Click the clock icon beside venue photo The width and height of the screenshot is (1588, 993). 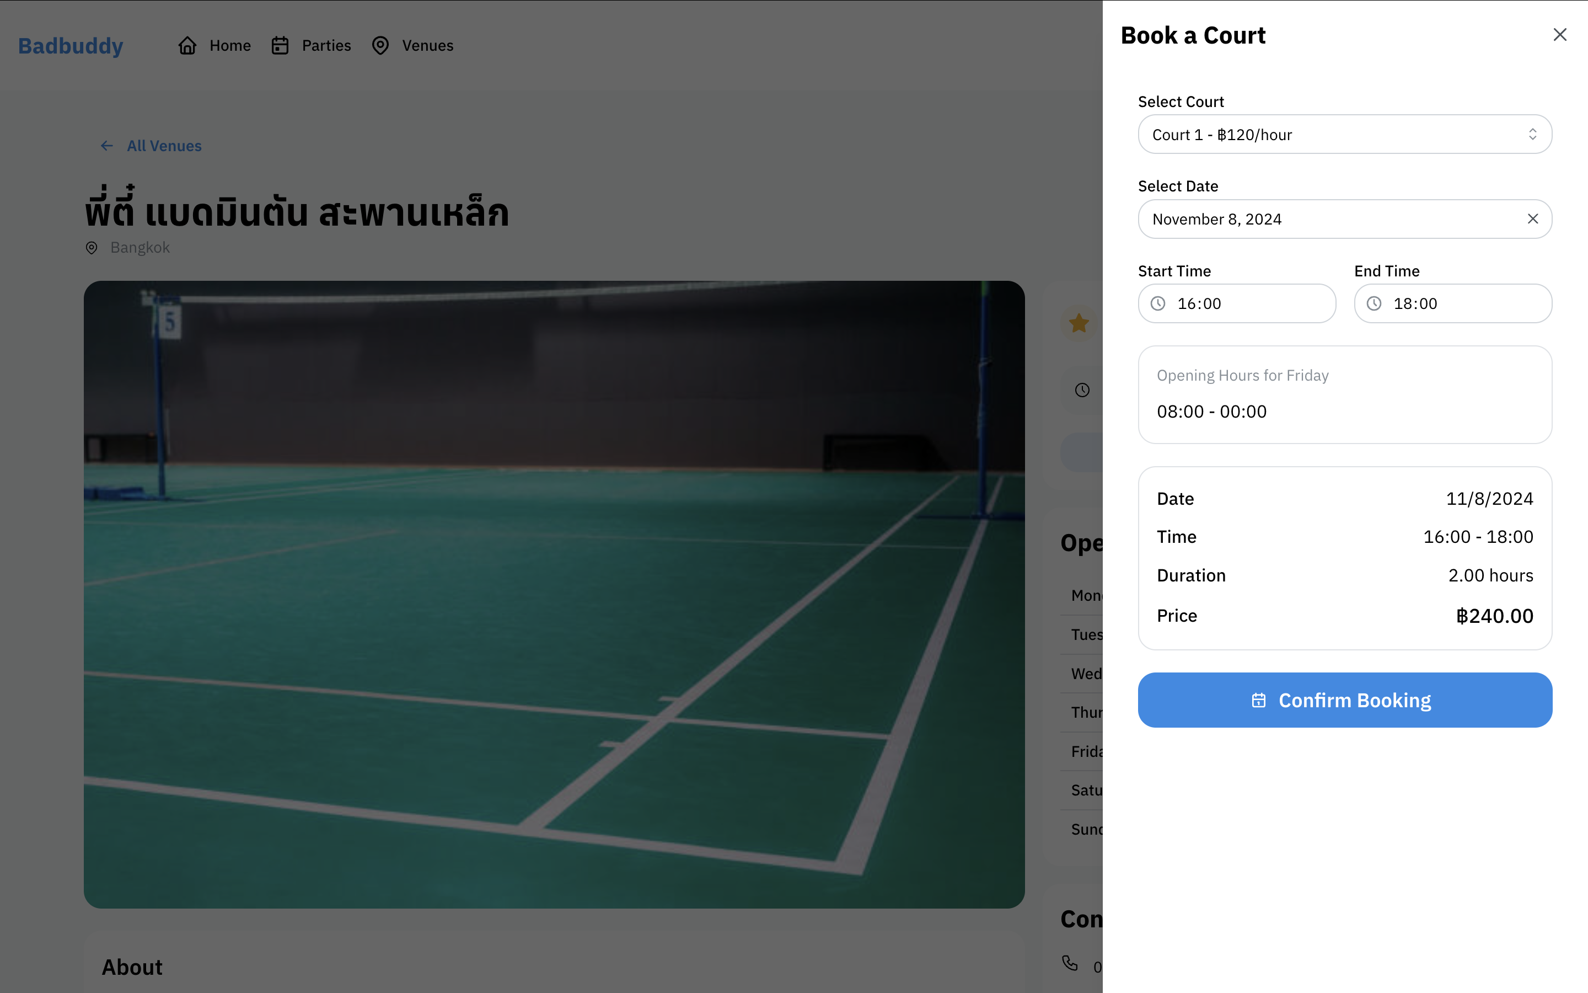coord(1082,390)
